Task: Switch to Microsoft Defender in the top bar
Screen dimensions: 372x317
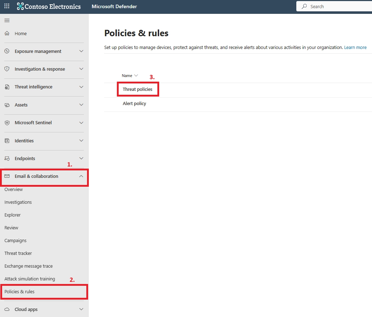Action: pyautogui.click(x=114, y=6)
